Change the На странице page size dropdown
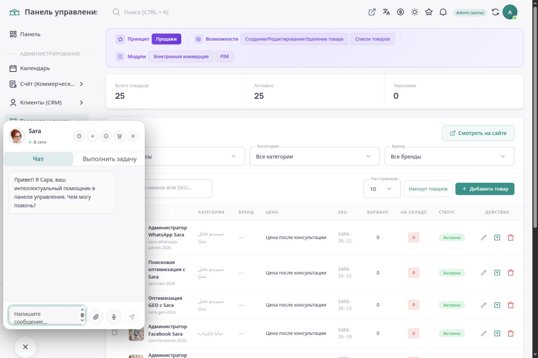538x358 pixels. point(382,189)
